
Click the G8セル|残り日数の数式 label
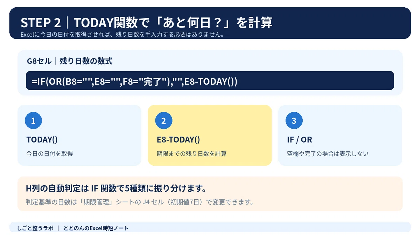70,61
